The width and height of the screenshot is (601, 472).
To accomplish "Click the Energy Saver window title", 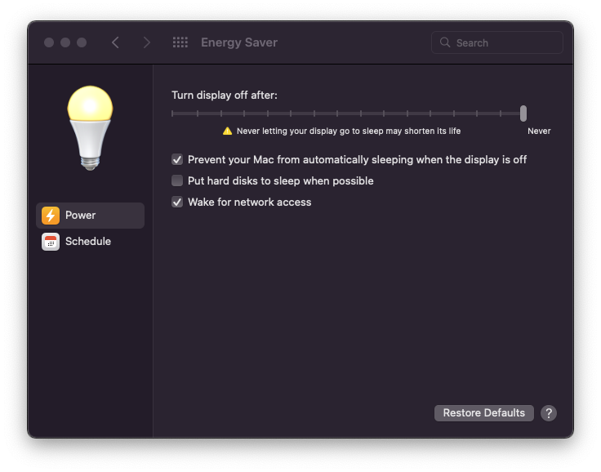I will tap(239, 42).
